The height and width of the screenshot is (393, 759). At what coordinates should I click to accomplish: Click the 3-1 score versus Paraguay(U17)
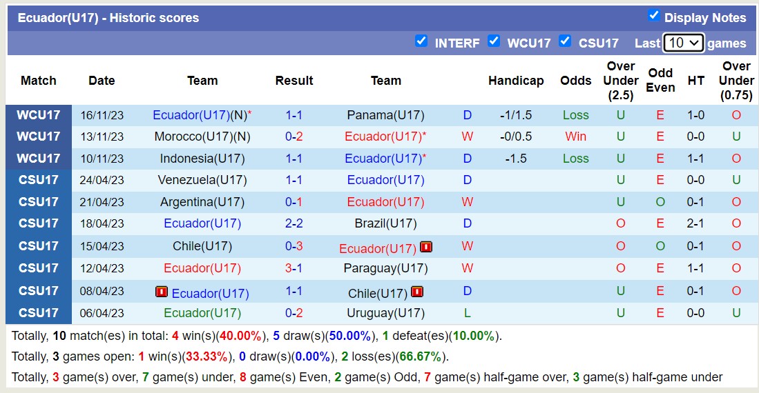[294, 268]
